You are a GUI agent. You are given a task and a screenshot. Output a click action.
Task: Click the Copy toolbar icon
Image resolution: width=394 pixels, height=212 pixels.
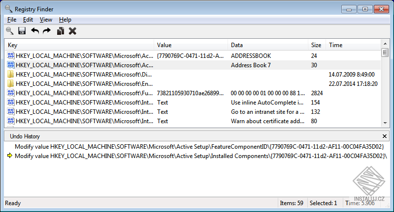pos(60,31)
